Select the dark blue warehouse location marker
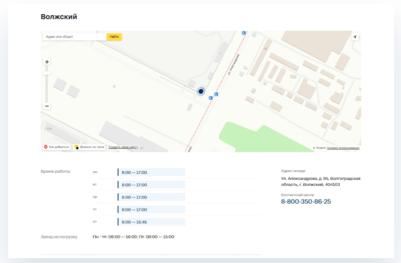 (201, 91)
